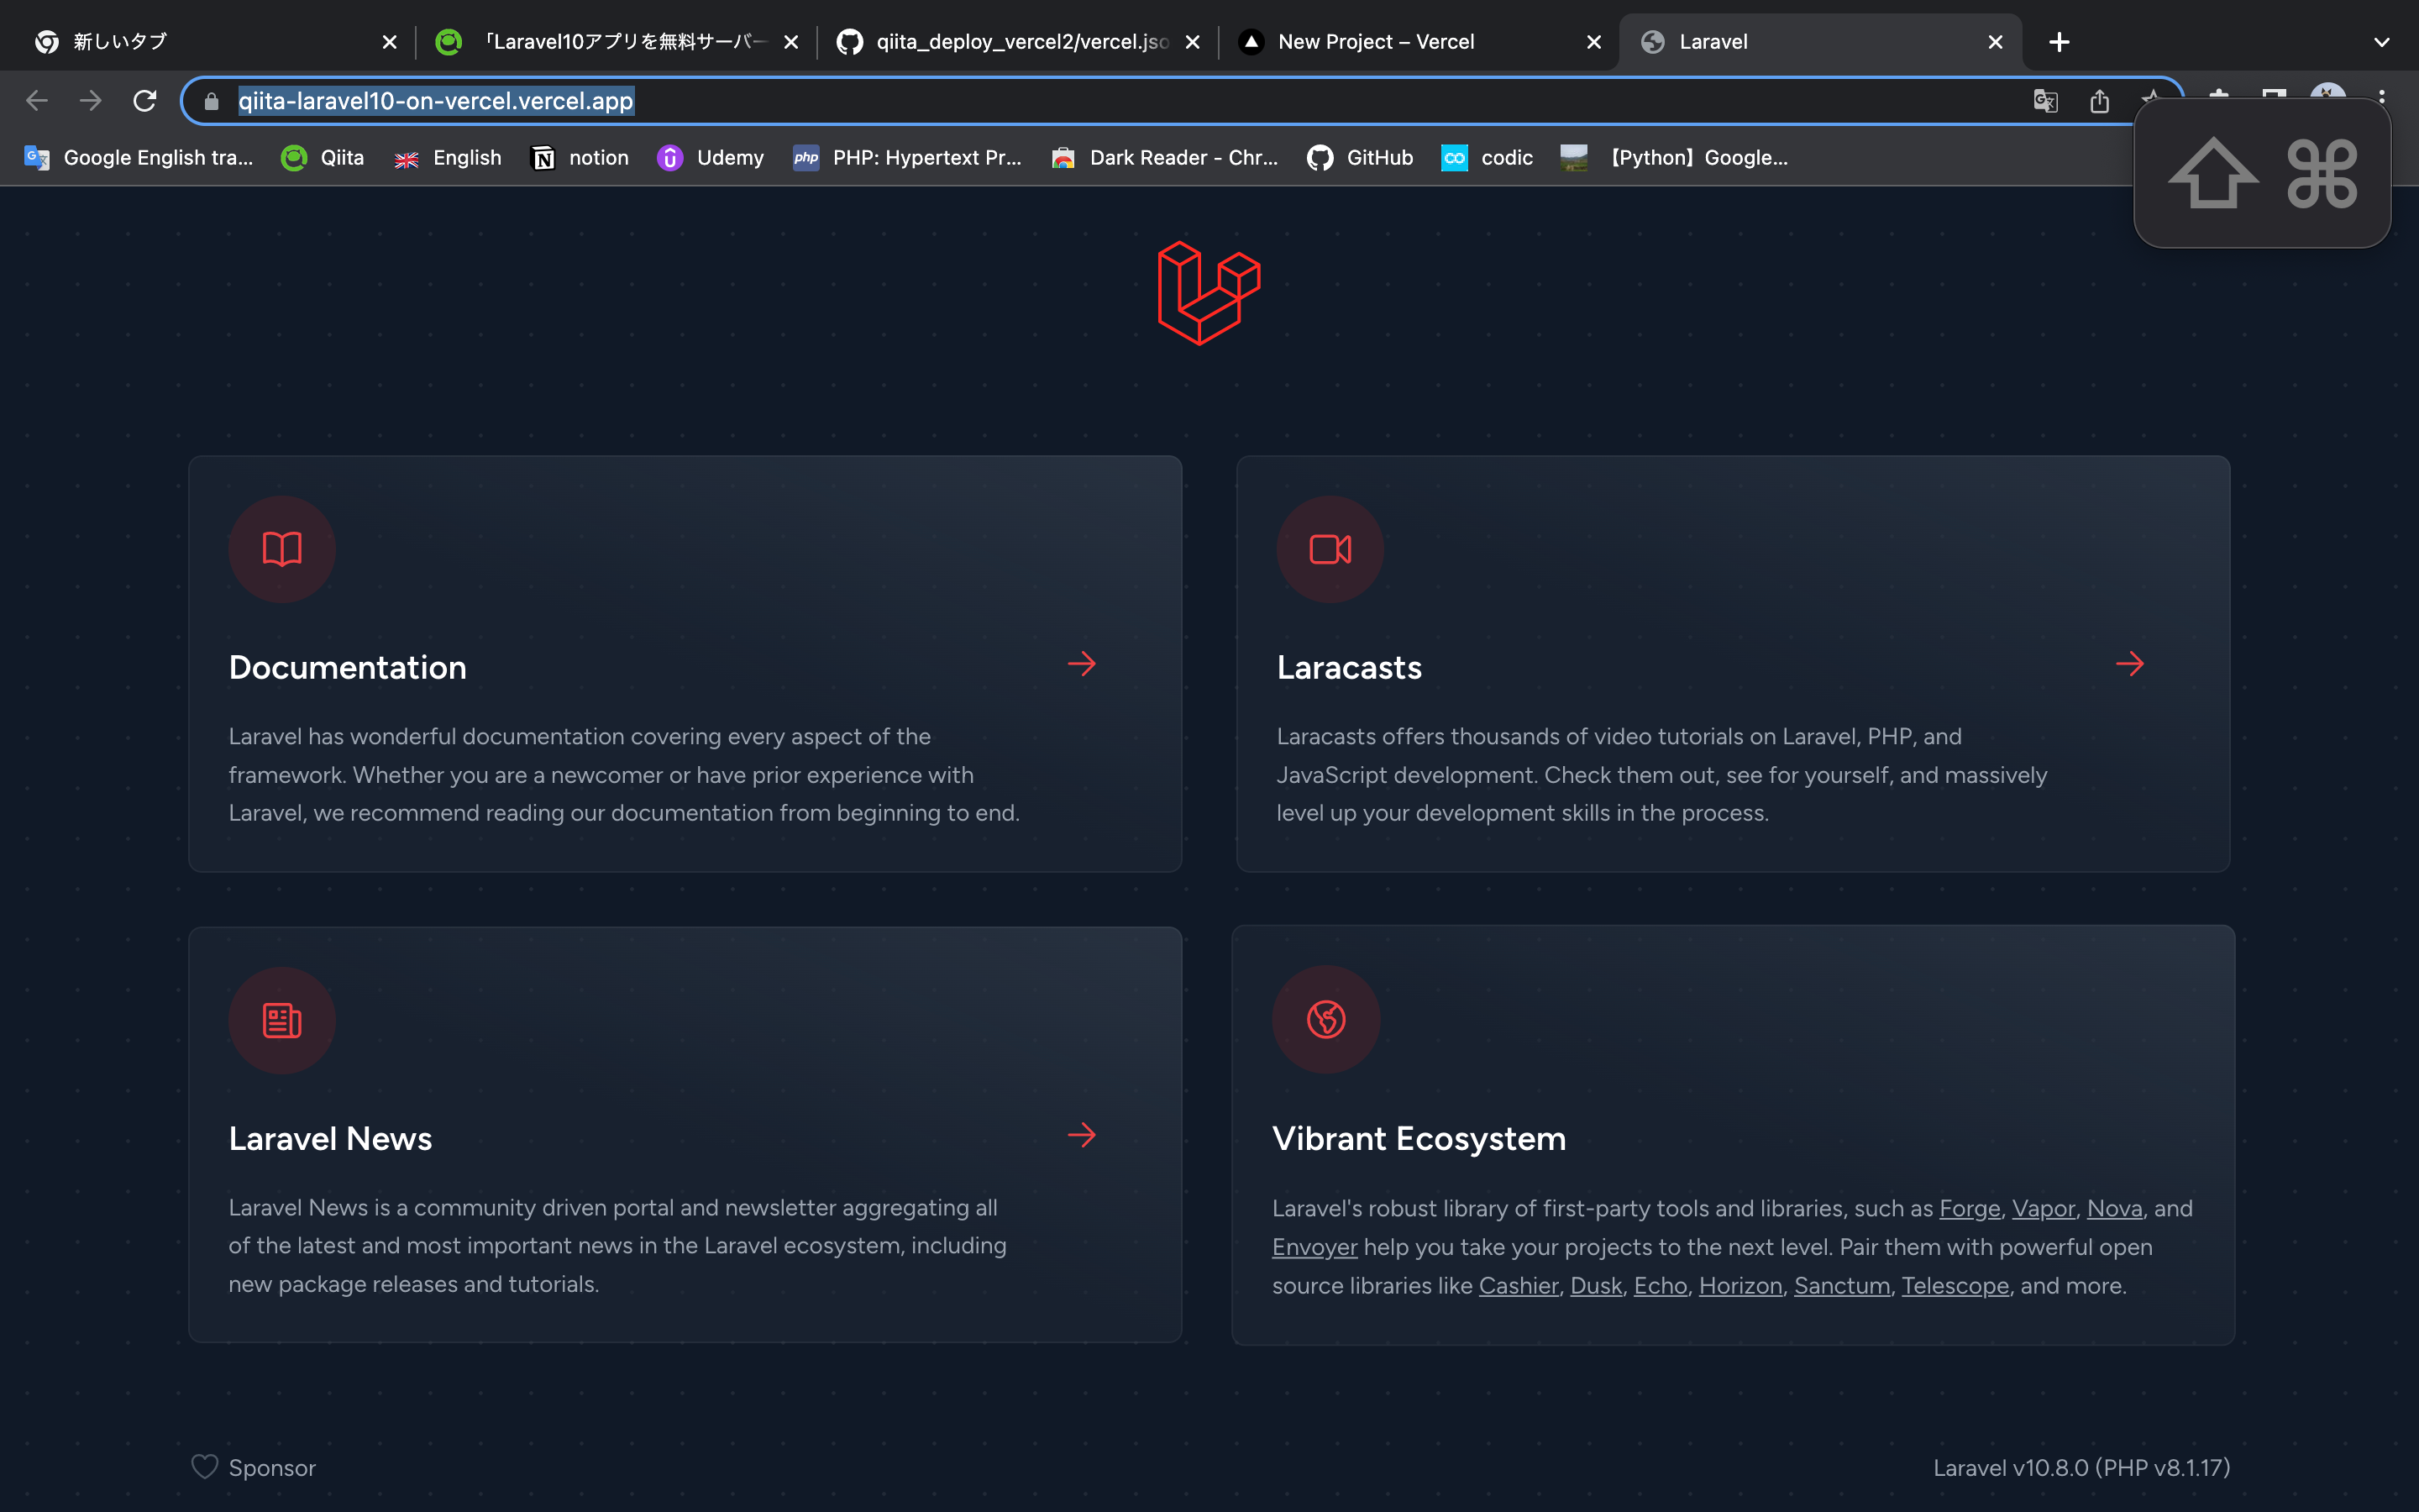
Task: Follow the Envoyer link
Action: pyautogui.click(x=1314, y=1247)
